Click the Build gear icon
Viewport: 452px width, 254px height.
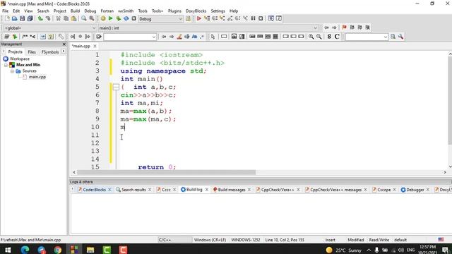click(103, 19)
